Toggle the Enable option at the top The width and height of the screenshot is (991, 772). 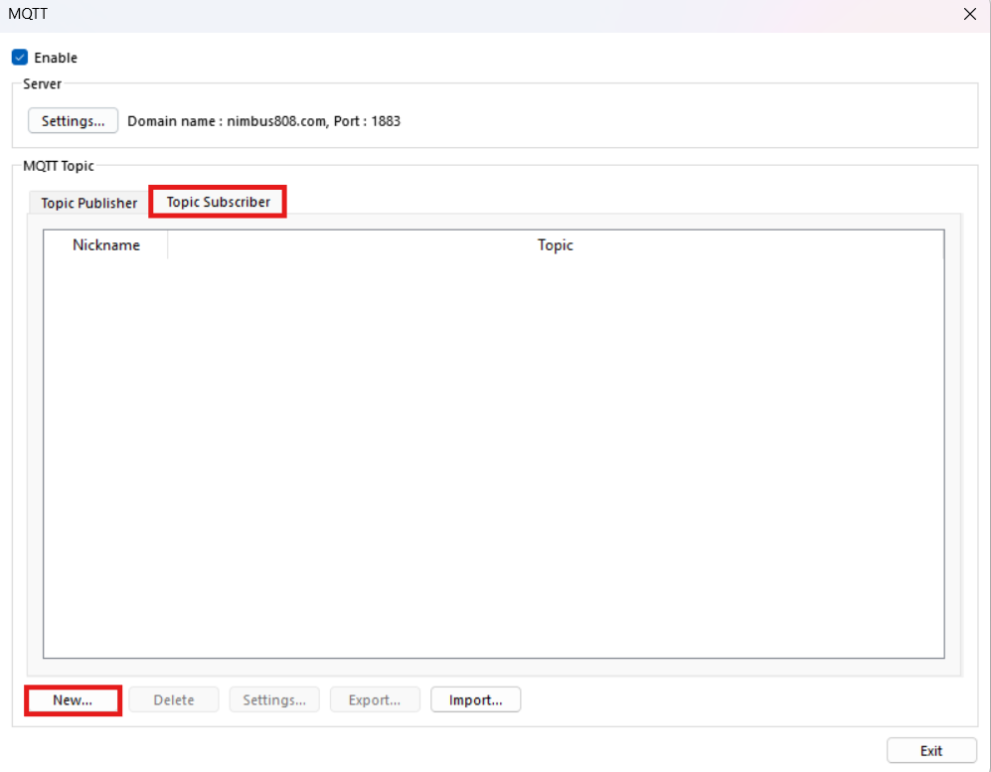[19, 58]
